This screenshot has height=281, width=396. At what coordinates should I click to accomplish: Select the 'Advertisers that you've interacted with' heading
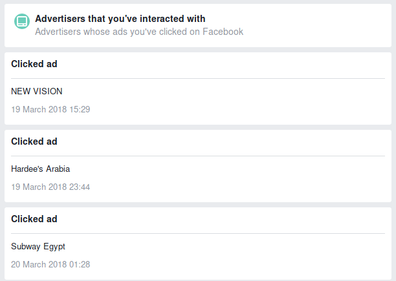click(120, 19)
